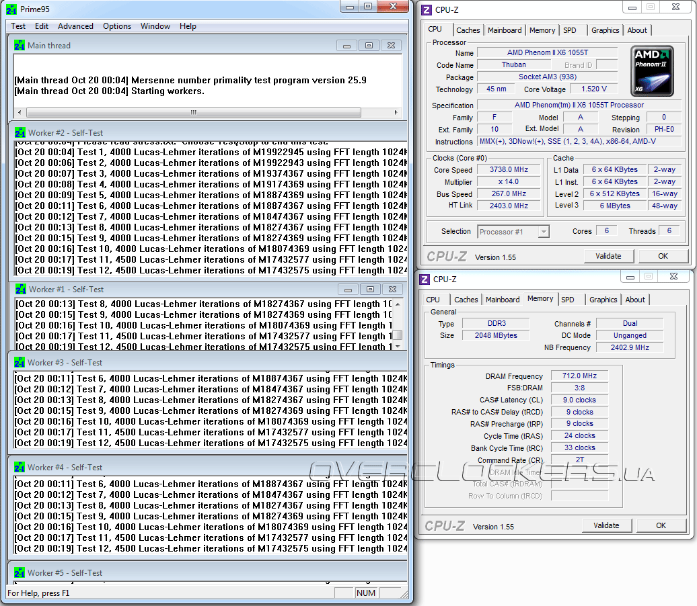697x606 pixels.
Task: Click the Worker #5 Self-Test window icon
Action: click(20, 572)
